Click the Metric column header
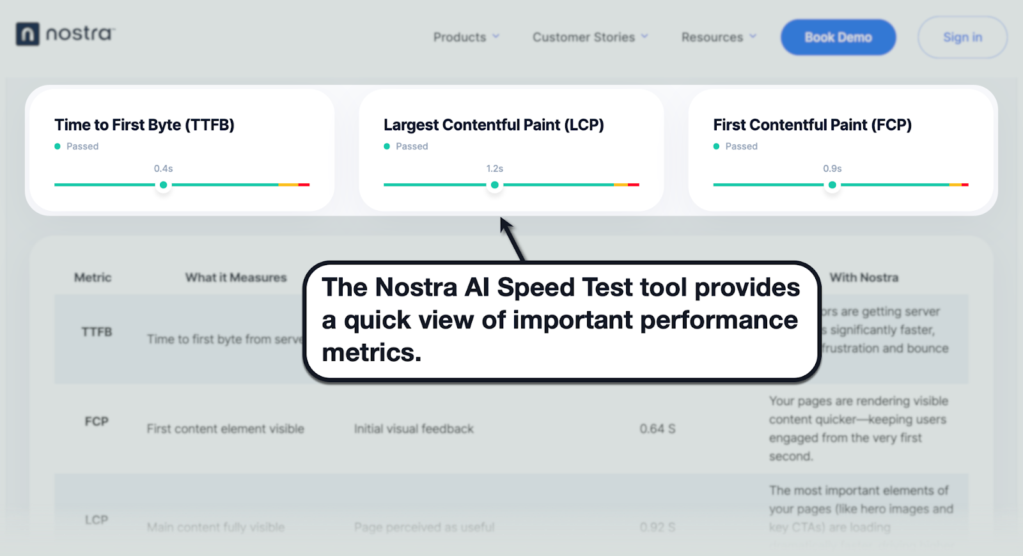The height and width of the screenshot is (556, 1023). [93, 277]
